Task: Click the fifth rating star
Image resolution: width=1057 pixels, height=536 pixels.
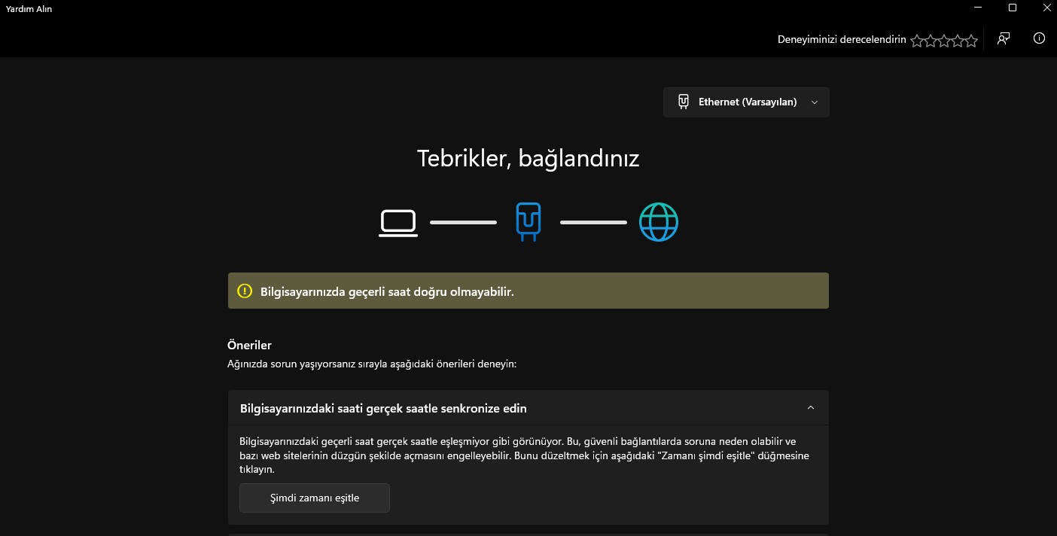Action: 970,40
